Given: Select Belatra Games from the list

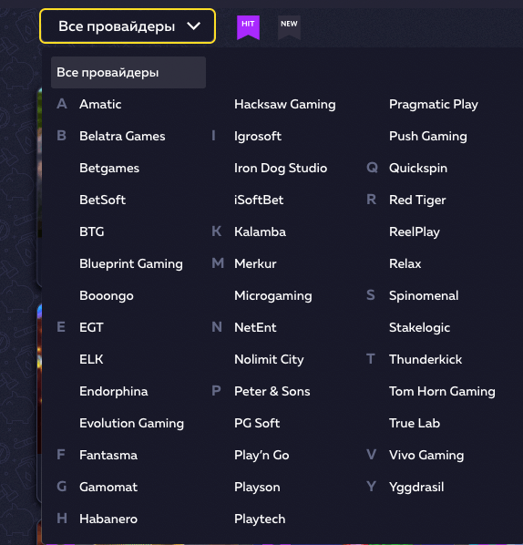Looking at the screenshot, I should point(122,137).
